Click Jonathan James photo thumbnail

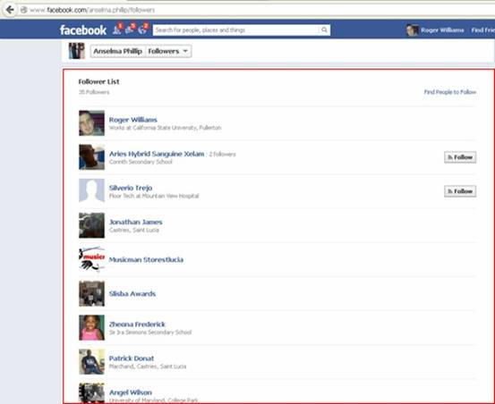pos(91,225)
